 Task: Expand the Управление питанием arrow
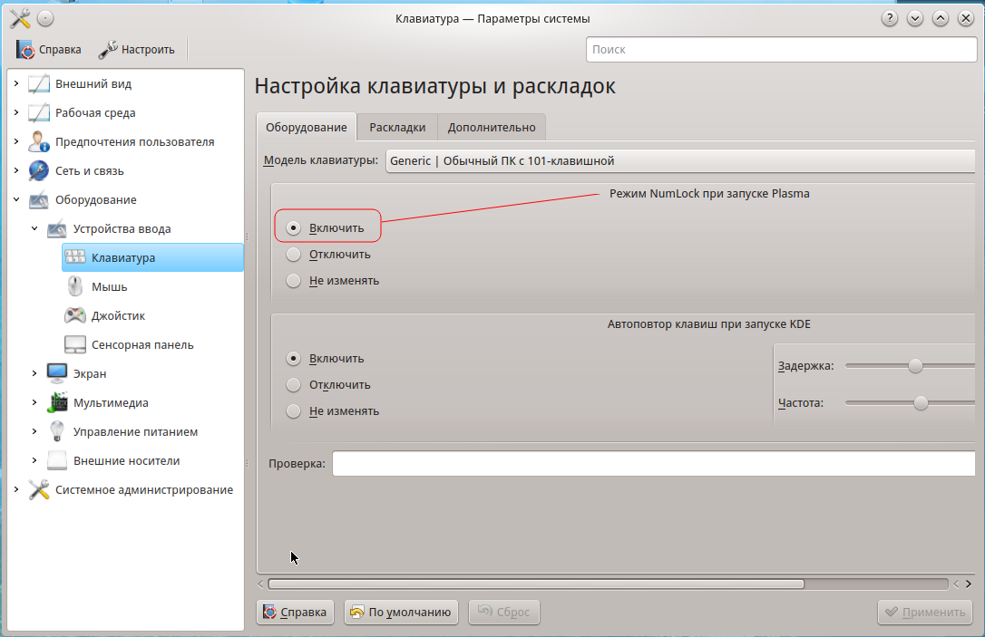(x=34, y=431)
